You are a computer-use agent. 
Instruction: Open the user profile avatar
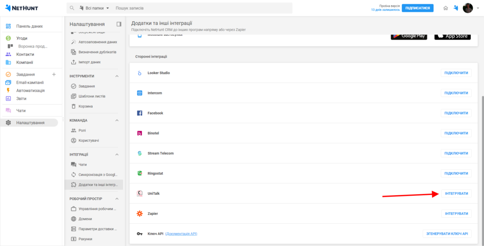coord(467,8)
